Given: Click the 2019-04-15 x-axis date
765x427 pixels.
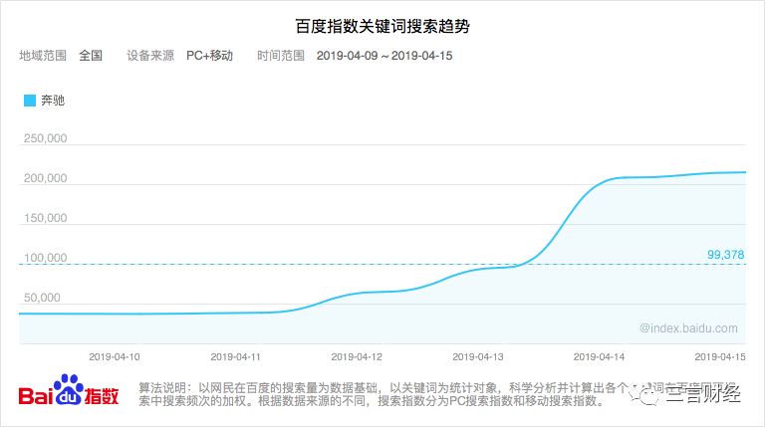Looking at the screenshot, I should [x=720, y=356].
